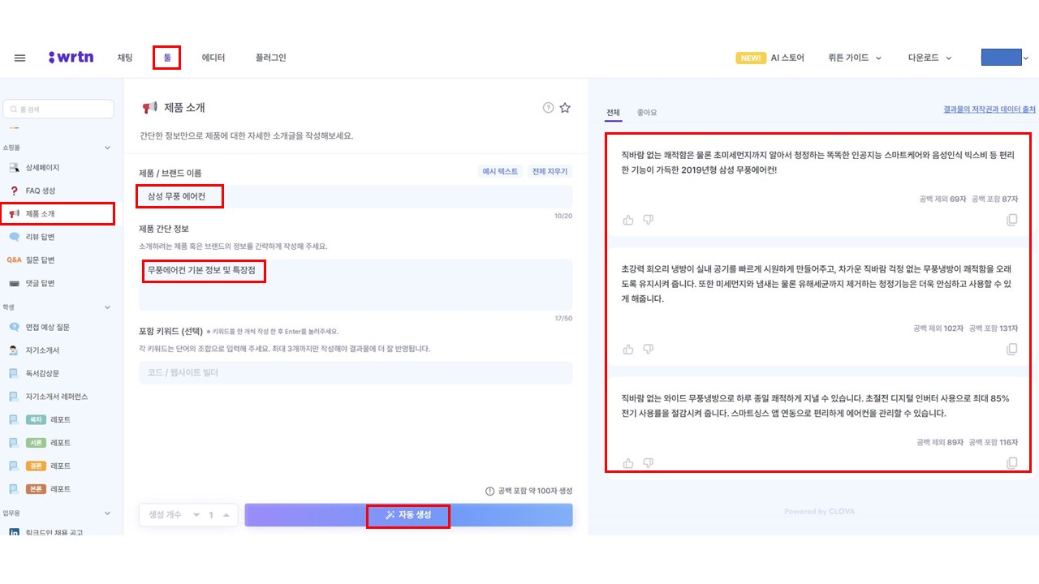Screen dimensions: 1039x584
Task: Go to 툴 in top navigation
Action: 167,58
